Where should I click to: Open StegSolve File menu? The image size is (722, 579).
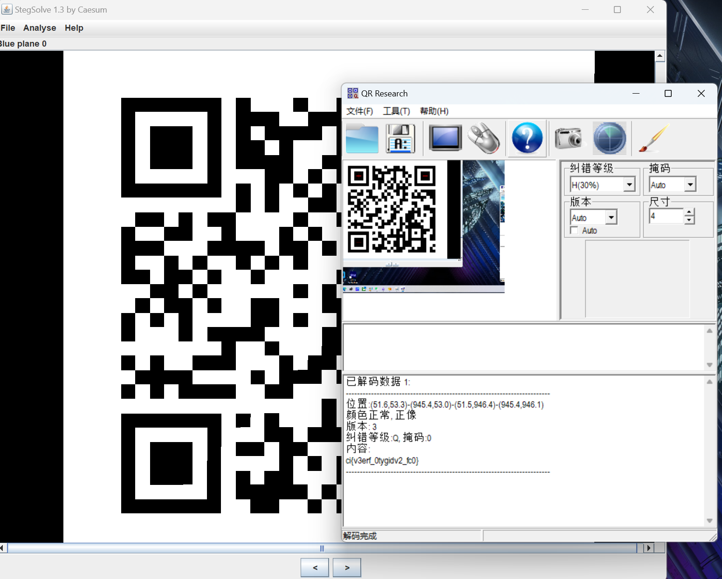(x=7, y=28)
